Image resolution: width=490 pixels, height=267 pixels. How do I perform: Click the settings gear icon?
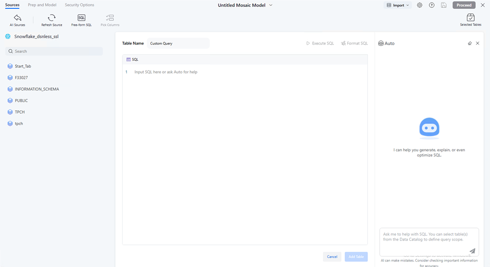[420, 5]
